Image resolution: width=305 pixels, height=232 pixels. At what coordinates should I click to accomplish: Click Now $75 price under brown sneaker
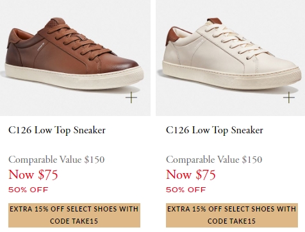click(x=33, y=174)
